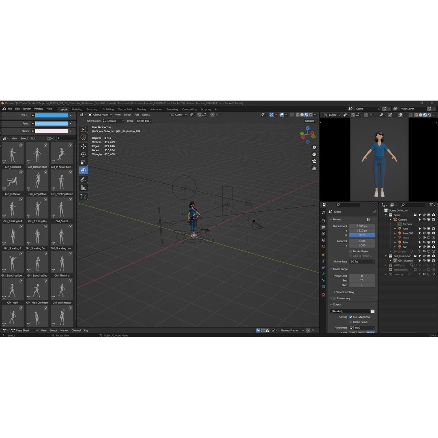Open the Marker menu in Dope Sheet
The width and height of the screenshot is (438, 438).
64,331
